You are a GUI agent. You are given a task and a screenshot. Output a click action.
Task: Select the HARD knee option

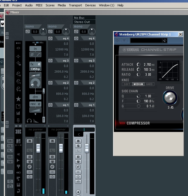[149, 84]
